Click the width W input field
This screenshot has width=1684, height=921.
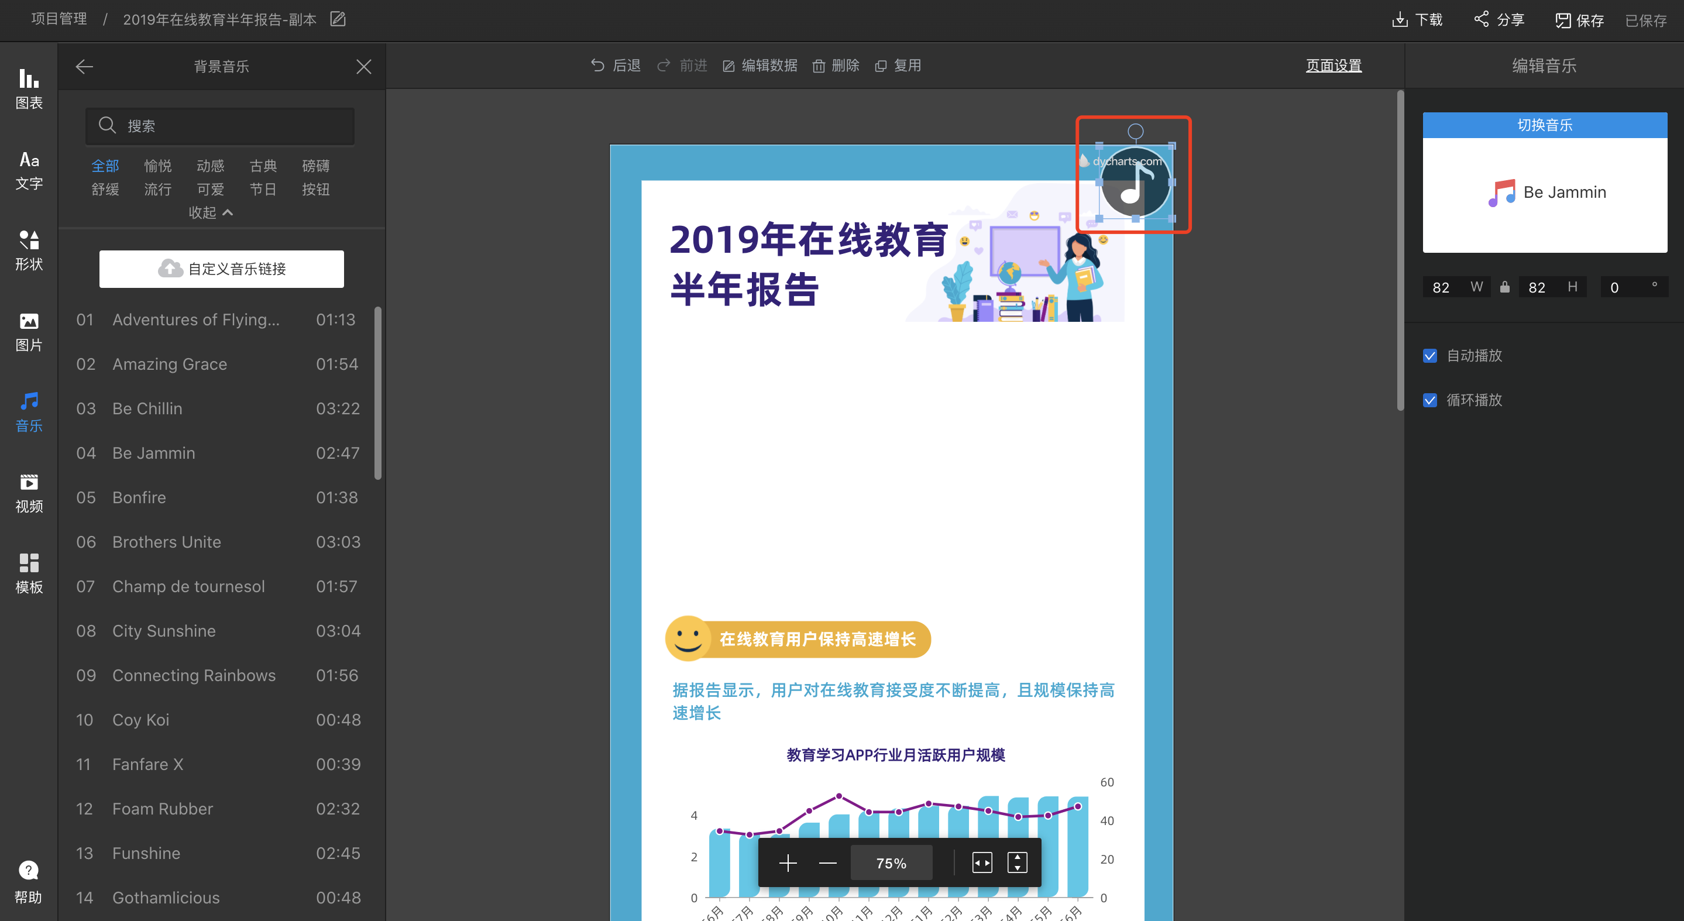[x=1456, y=287]
